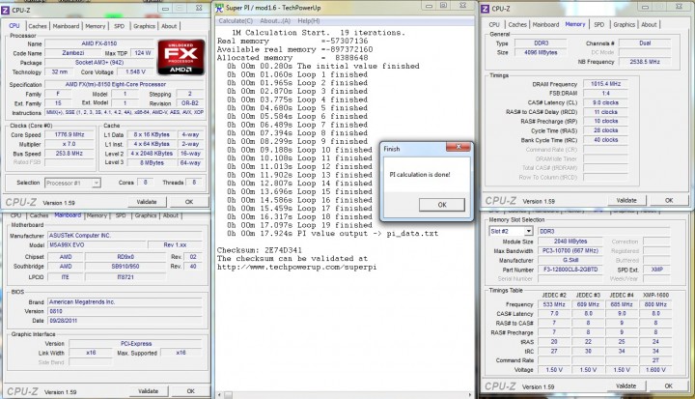Click OK in the Finish dialog
Viewport: 695px width, 399px height.
point(442,205)
